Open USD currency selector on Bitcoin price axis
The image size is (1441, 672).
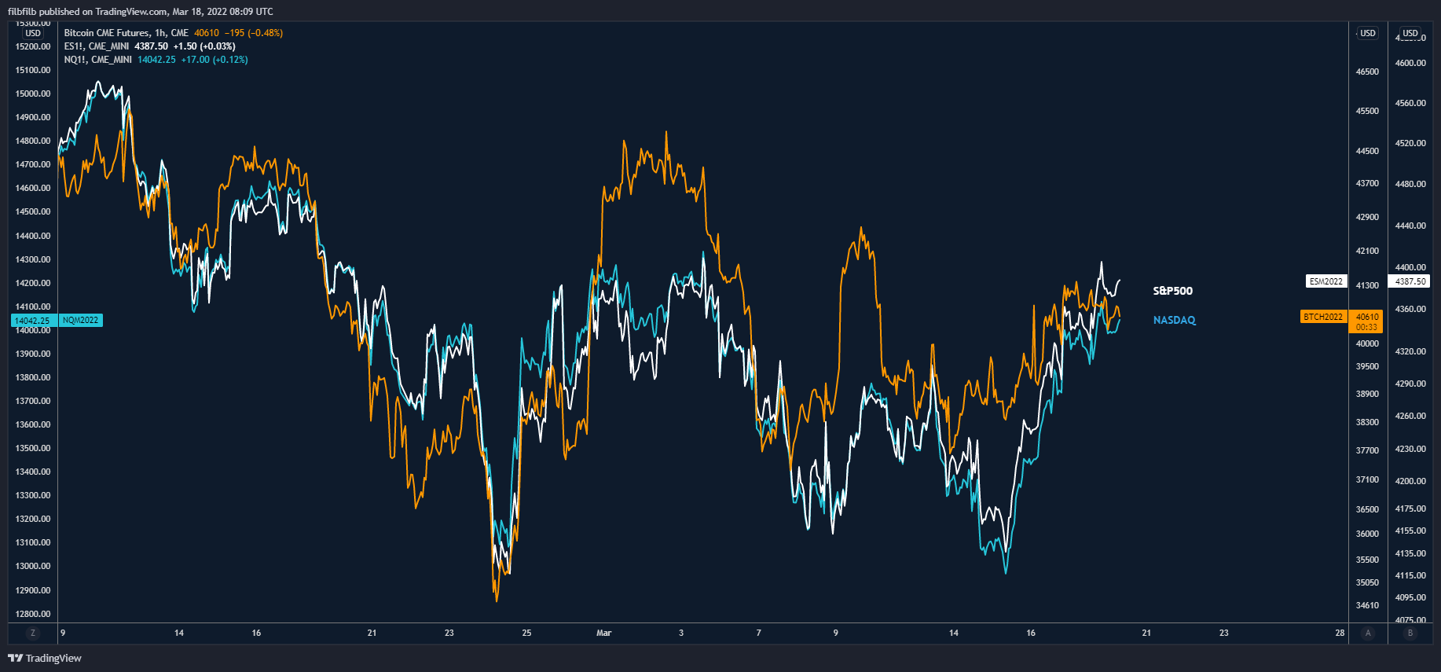click(x=1368, y=33)
